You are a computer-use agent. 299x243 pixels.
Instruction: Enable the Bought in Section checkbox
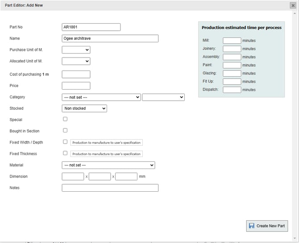[65, 131]
